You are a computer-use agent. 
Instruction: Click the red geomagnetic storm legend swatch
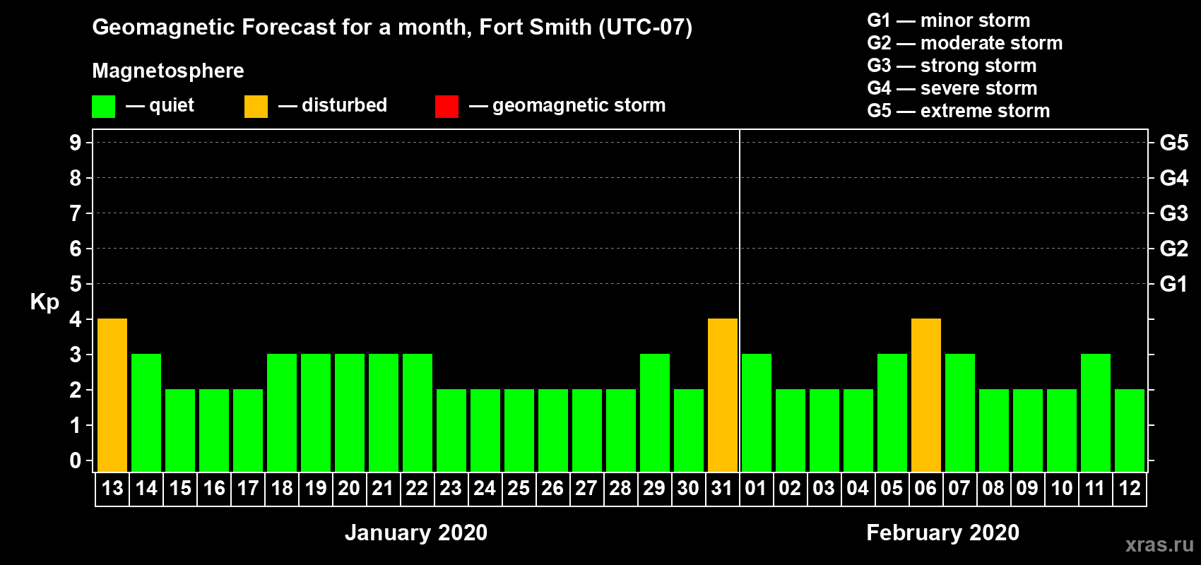pyautogui.click(x=446, y=107)
